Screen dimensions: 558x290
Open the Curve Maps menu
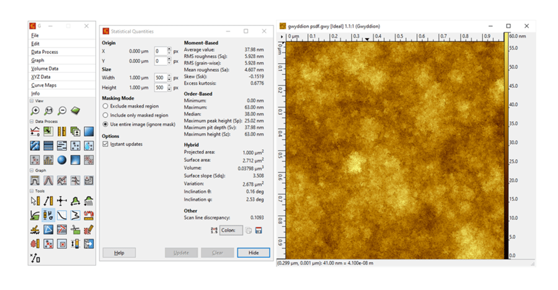click(62, 85)
